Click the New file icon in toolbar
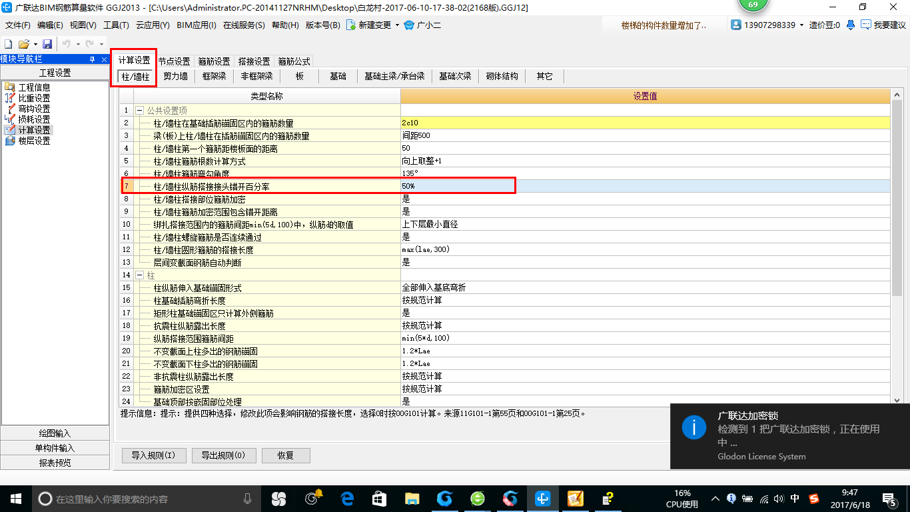Image resolution: width=910 pixels, height=512 pixels. [9, 43]
